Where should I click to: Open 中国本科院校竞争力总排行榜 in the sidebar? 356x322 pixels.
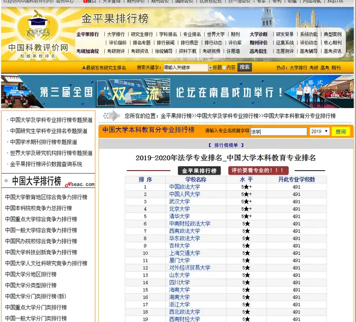point(39,208)
